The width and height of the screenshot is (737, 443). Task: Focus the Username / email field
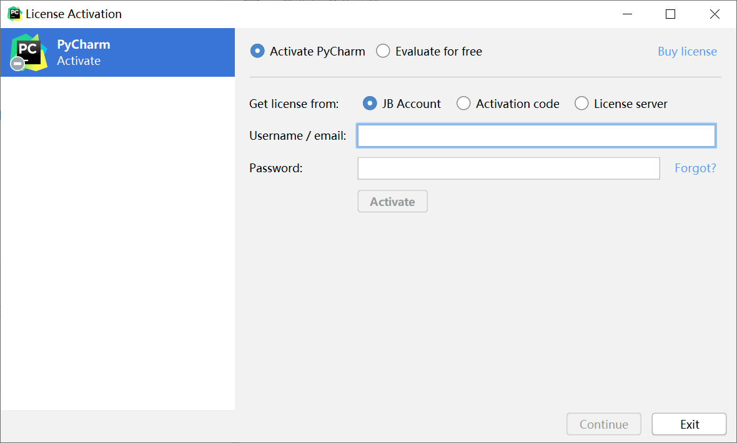coord(537,136)
